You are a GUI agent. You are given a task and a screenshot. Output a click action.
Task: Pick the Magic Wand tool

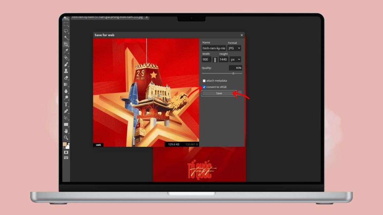(66, 38)
